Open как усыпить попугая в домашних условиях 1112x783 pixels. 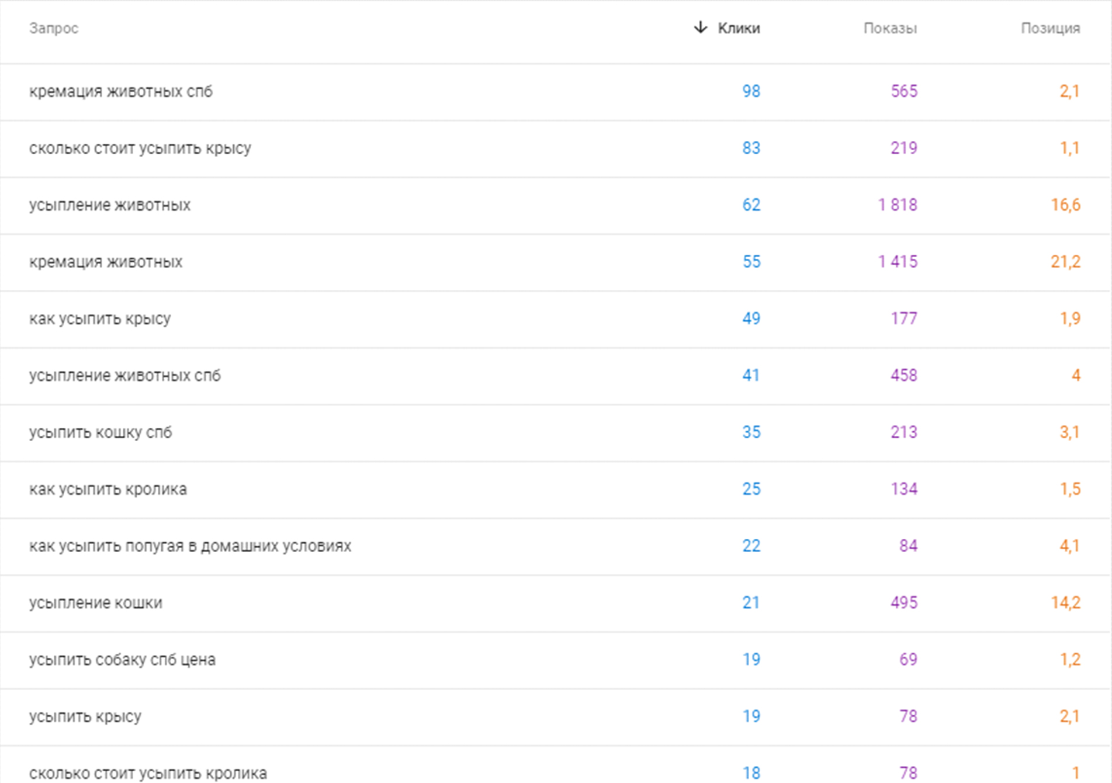(555, 546)
